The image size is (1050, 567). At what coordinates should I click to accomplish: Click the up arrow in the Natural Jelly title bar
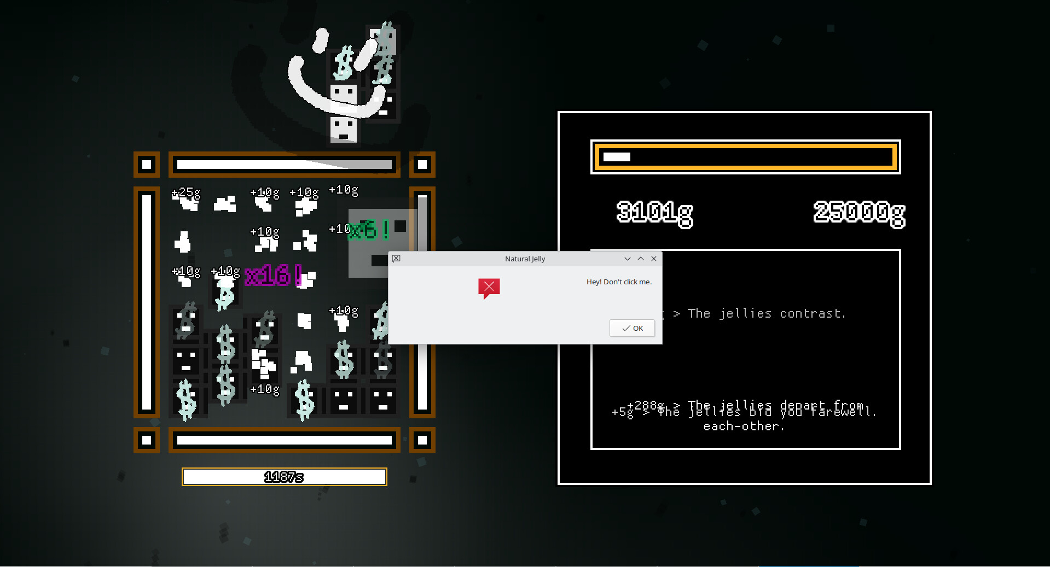pyautogui.click(x=640, y=259)
